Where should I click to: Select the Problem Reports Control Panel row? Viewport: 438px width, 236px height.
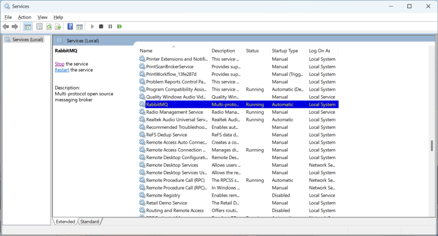coord(239,81)
